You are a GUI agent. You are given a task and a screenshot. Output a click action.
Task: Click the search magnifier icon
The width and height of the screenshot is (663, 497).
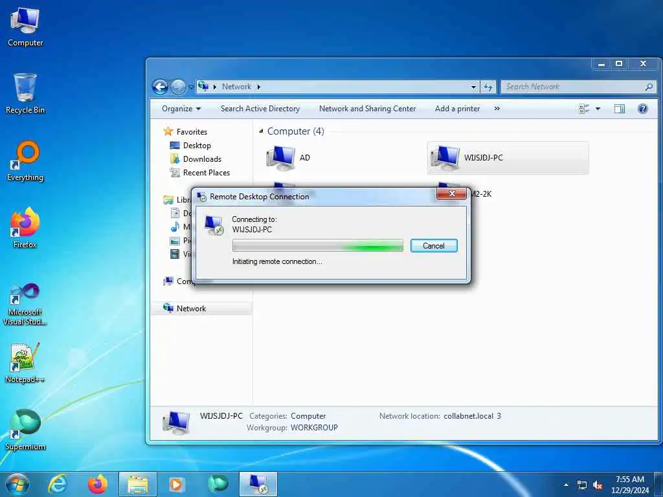click(649, 87)
